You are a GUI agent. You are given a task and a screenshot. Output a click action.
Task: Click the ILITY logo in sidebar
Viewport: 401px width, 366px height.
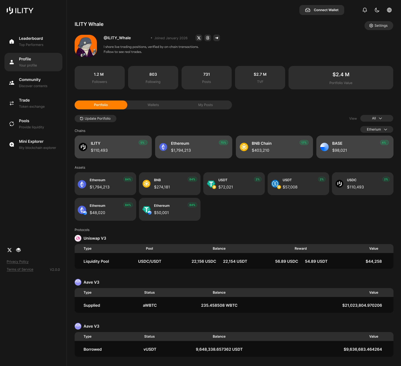20,11
